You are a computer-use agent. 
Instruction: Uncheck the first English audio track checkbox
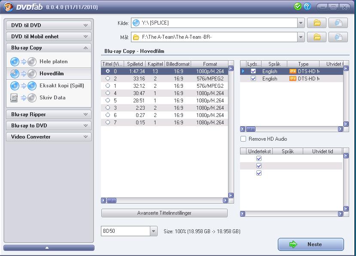(253, 71)
